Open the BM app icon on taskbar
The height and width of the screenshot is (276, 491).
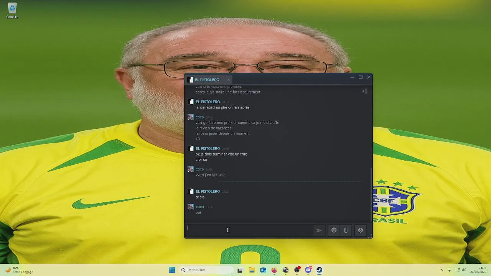click(x=285, y=270)
